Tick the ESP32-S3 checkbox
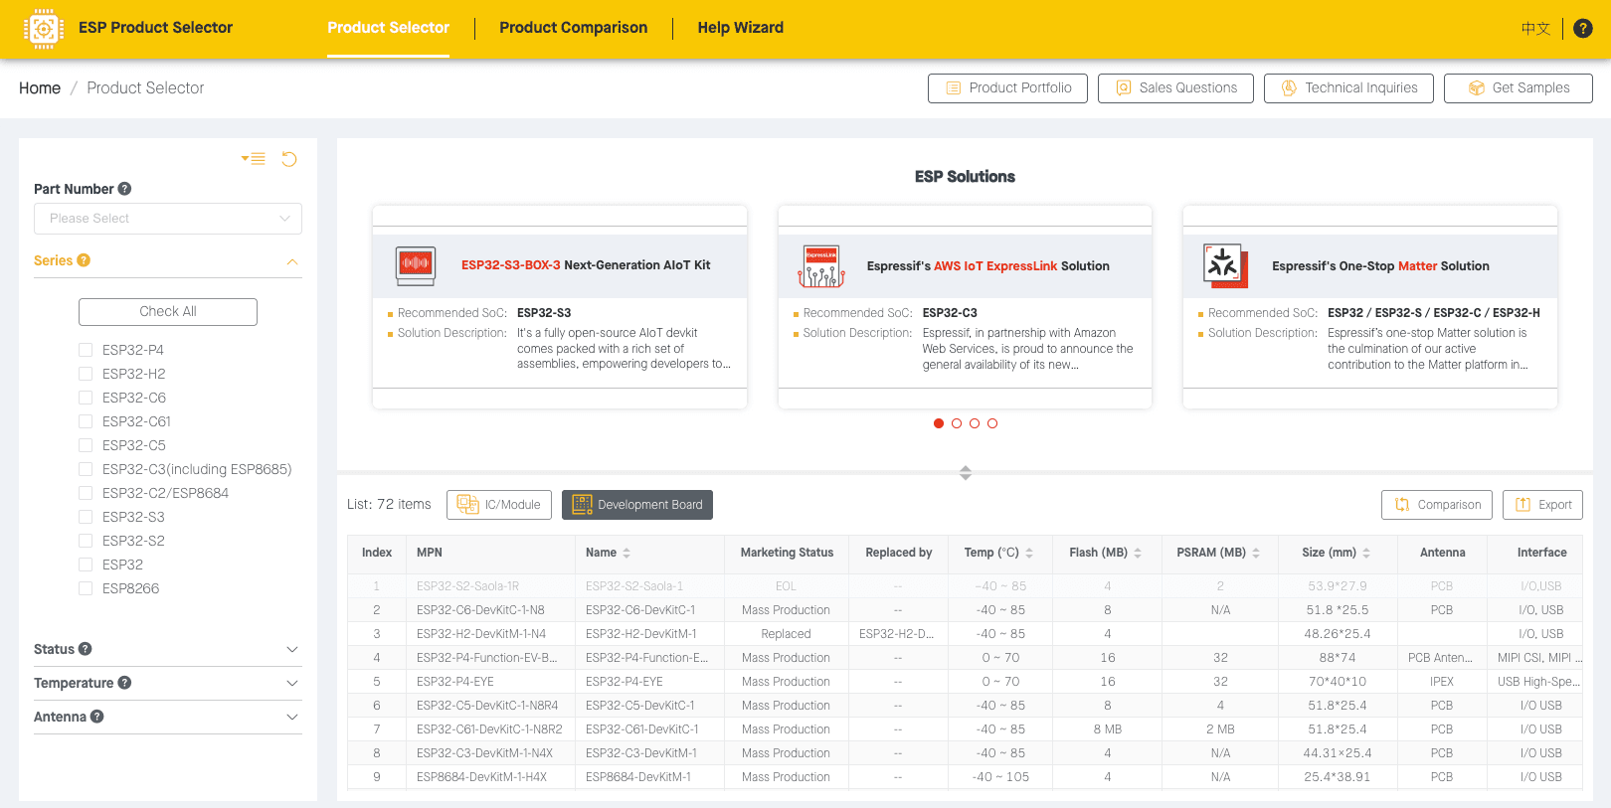Viewport: 1611px width, 808px height. coord(86,517)
